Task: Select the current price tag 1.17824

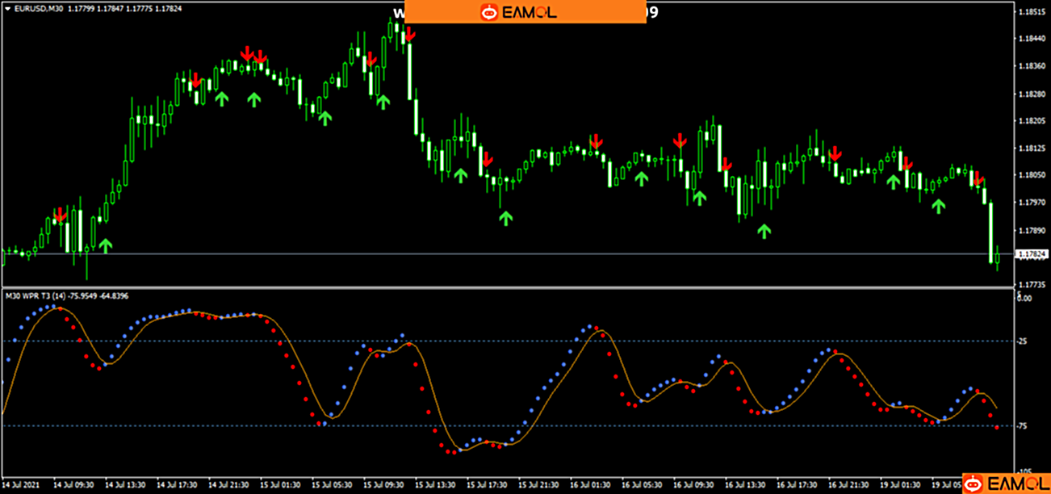Action: [1032, 254]
